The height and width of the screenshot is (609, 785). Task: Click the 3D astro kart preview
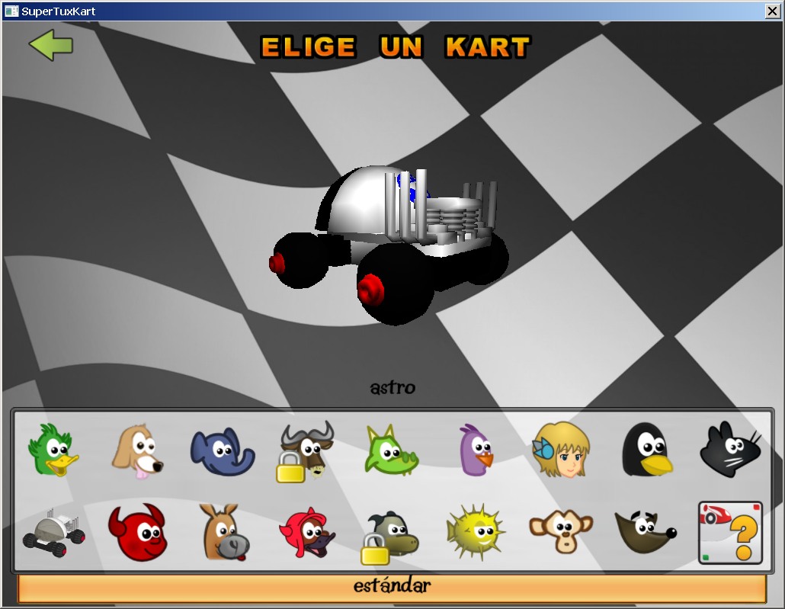pyautogui.click(x=389, y=245)
